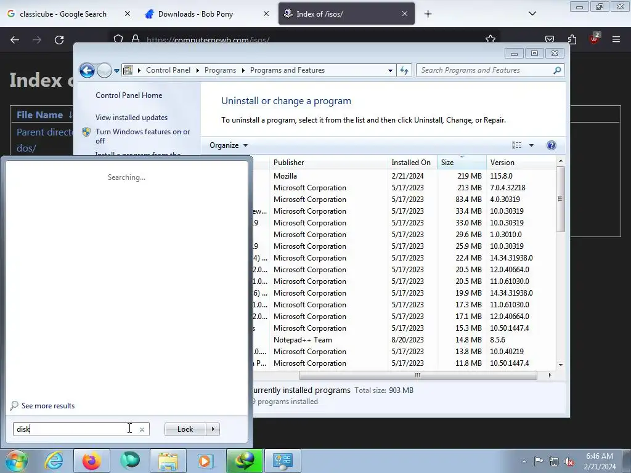Sort by the Version column header
The image size is (631, 473).
click(x=521, y=163)
